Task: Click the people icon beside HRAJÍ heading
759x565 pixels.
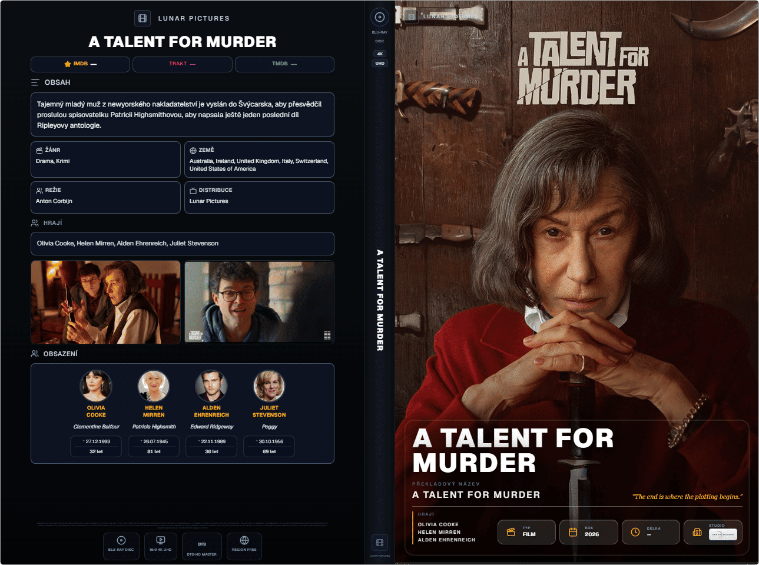Action: click(x=35, y=223)
